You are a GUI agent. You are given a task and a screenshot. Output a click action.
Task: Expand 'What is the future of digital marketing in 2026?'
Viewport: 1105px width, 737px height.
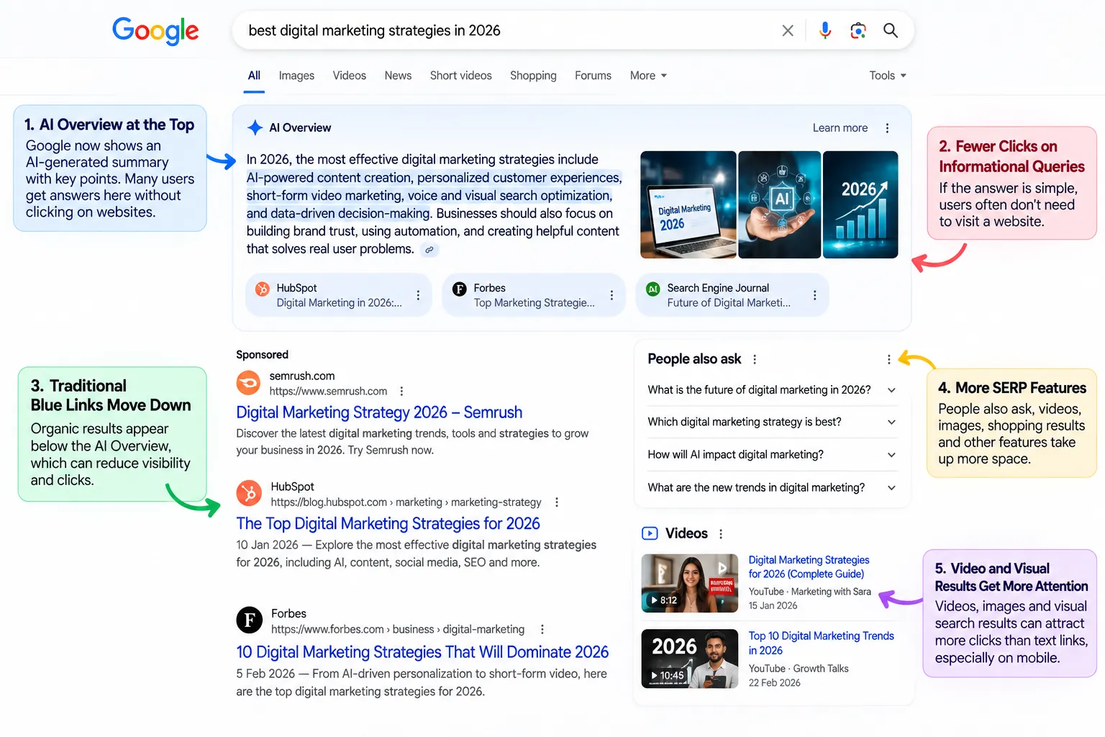click(x=772, y=390)
